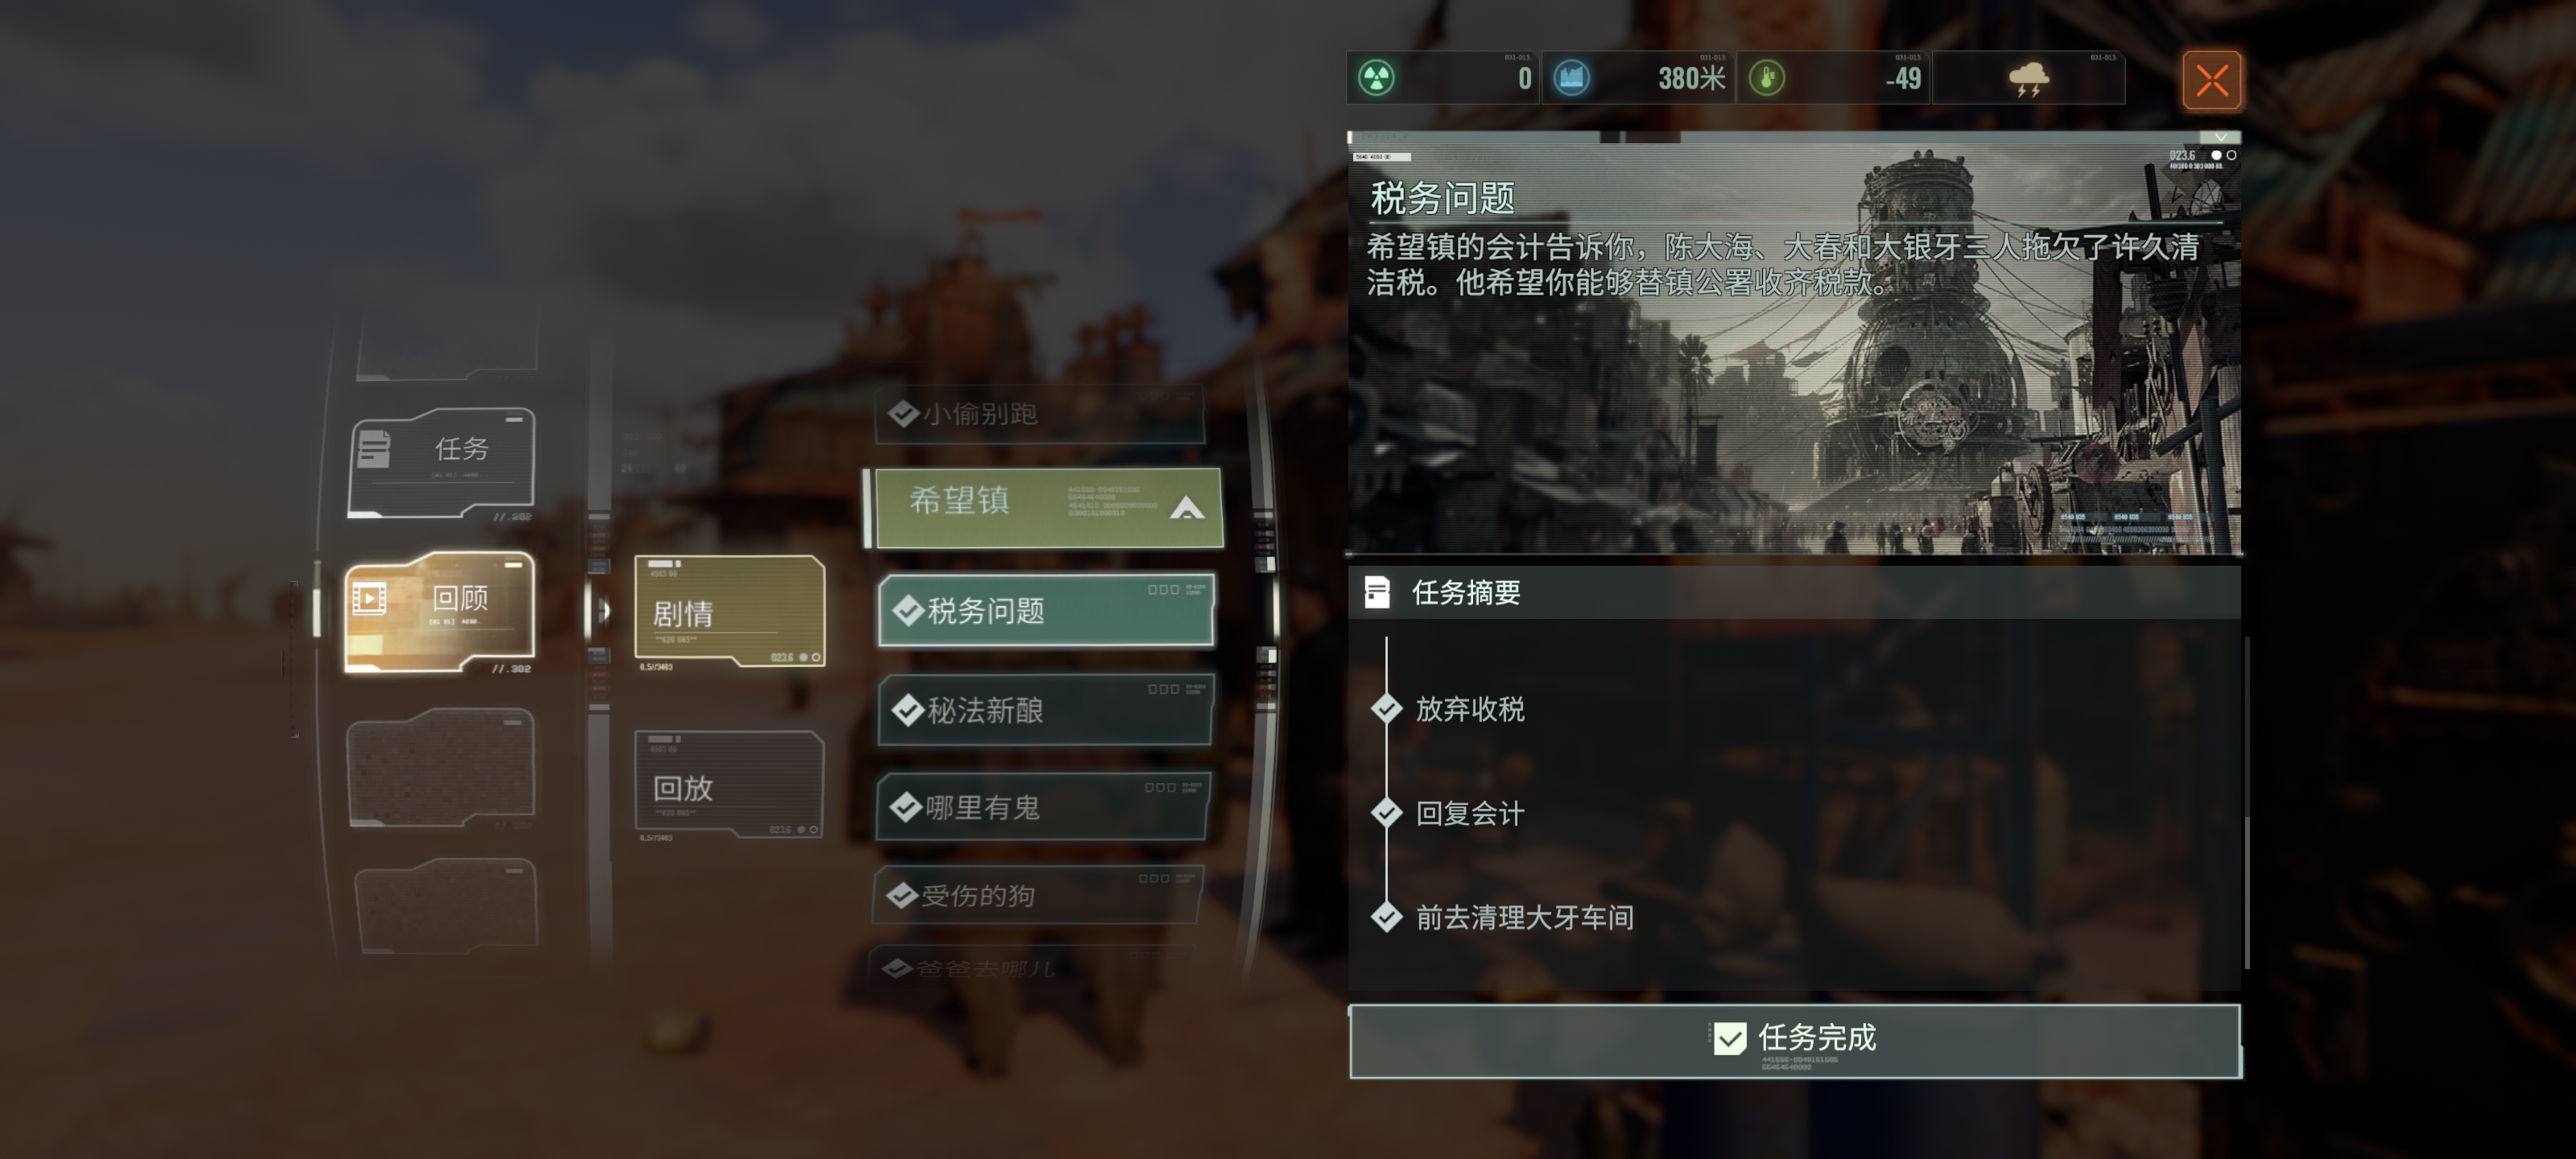Collapse the 希望镇 category arrow
Image resolution: width=2576 pixels, height=1159 pixels.
[x=1187, y=508]
